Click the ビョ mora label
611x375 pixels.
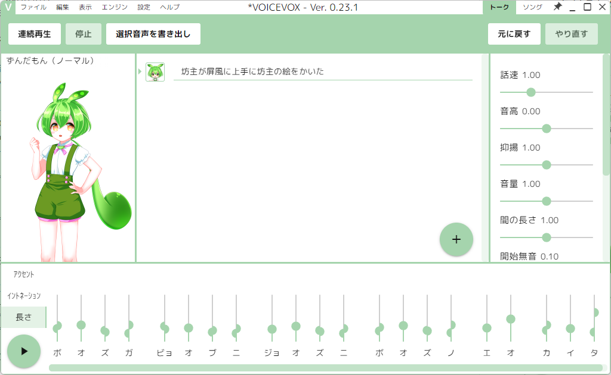tap(165, 353)
